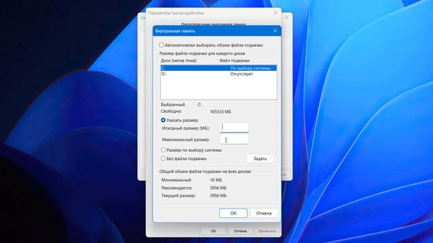Confirm with OK in Виртуальная память dialog
Viewport: 433px width, 243px height.
click(233, 213)
